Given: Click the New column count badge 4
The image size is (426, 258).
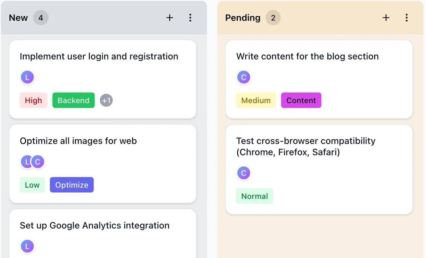Looking at the screenshot, I should [41, 18].
